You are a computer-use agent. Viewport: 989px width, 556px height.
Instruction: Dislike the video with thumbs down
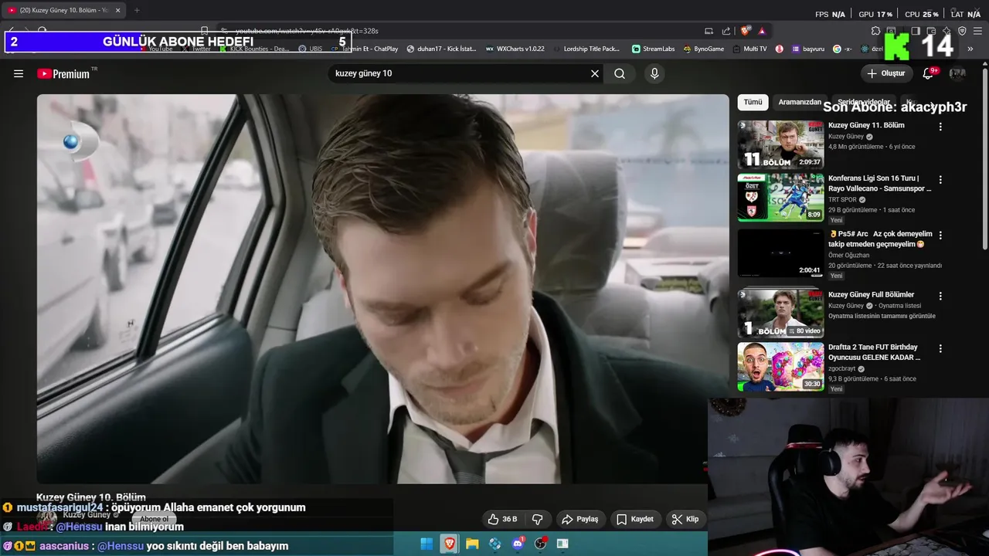click(x=538, y=519)
